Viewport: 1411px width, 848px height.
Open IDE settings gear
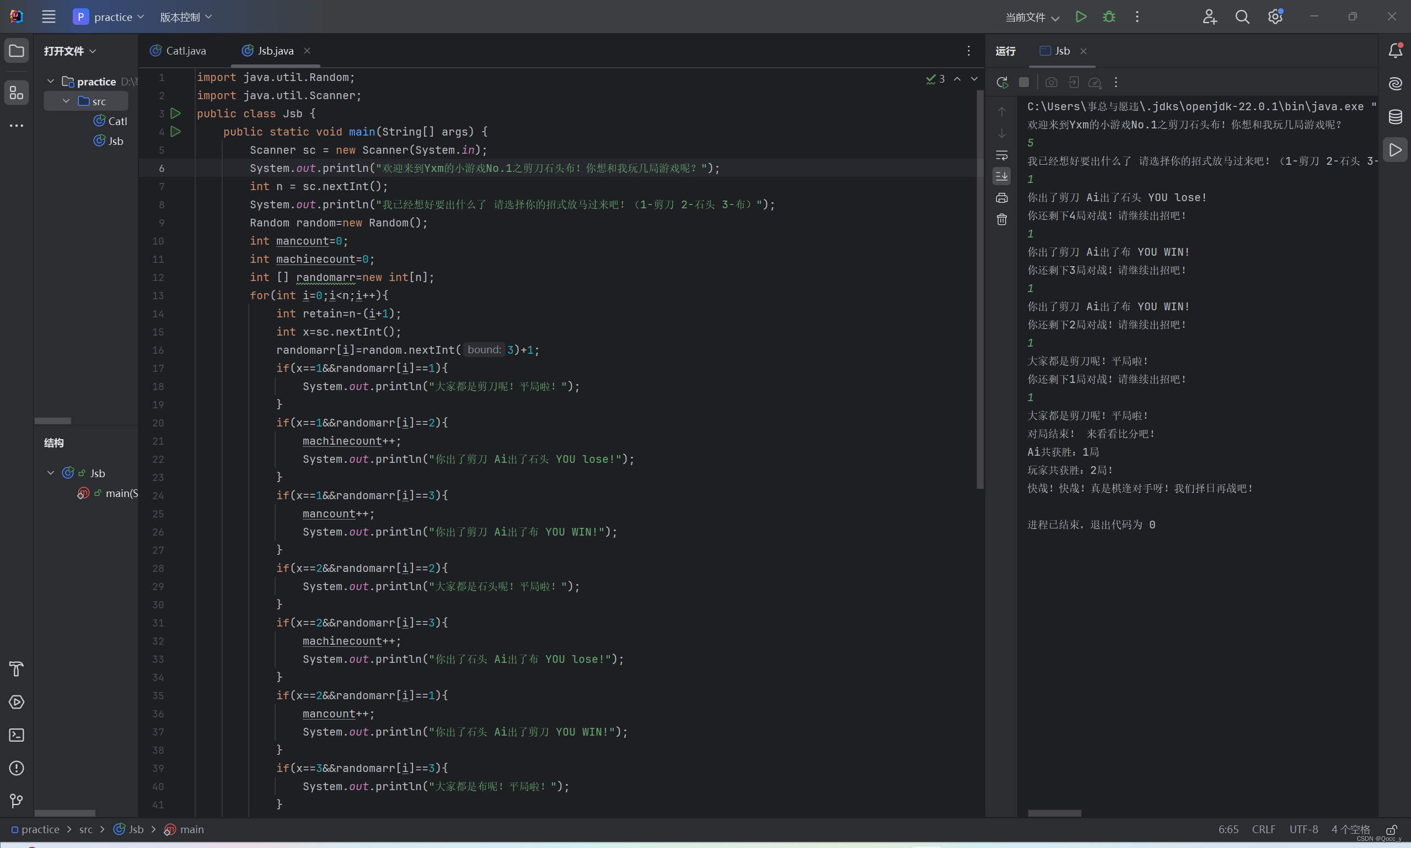tap(1275, 17)
